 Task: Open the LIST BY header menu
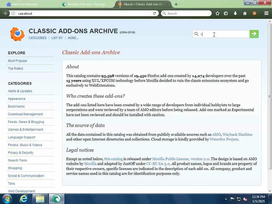(x=57, y=38)
